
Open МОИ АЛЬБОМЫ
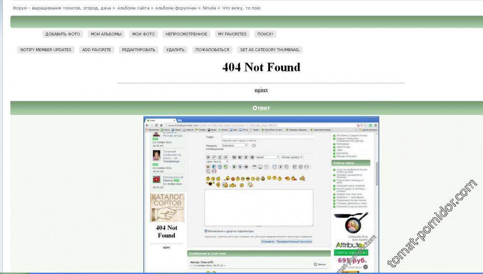(x=106, y=34)
